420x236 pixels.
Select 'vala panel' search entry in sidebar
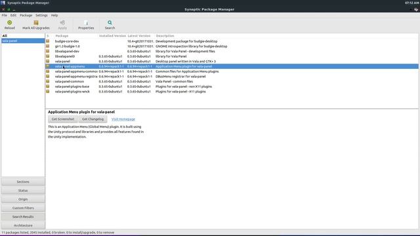click(x=23, y=41)
